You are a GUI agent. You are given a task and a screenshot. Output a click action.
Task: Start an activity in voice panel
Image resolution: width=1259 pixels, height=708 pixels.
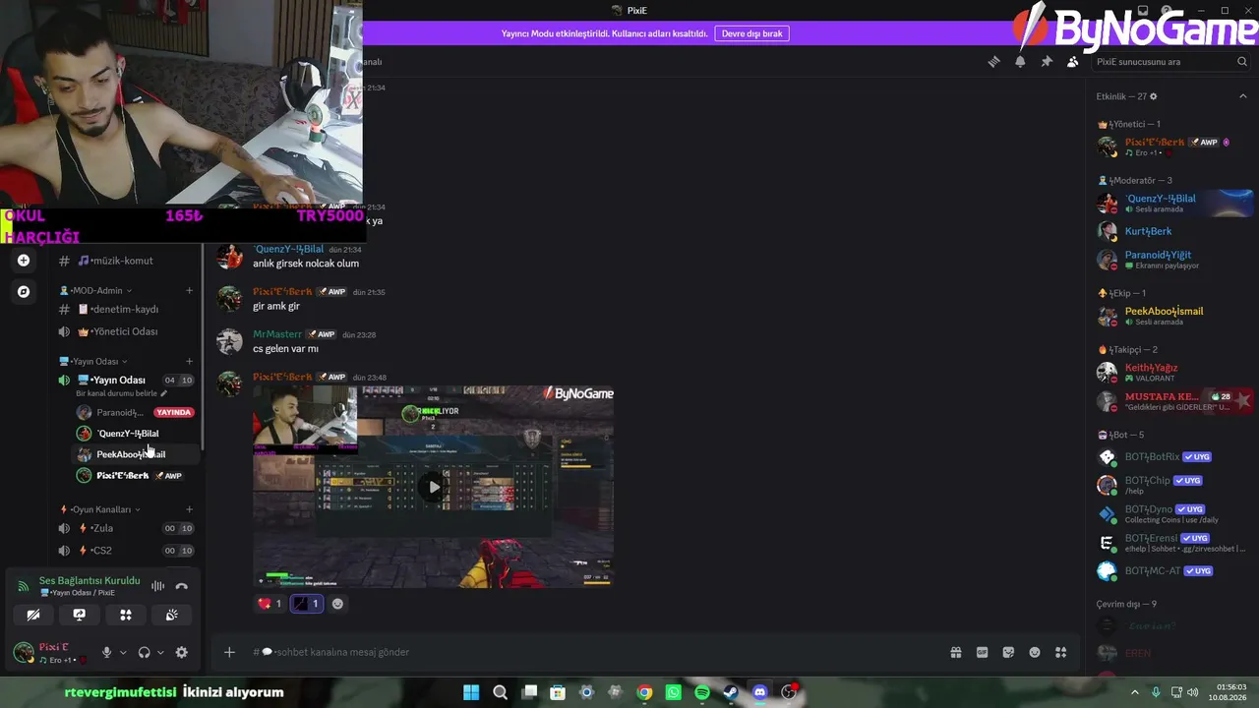click(x=126, y=615)
